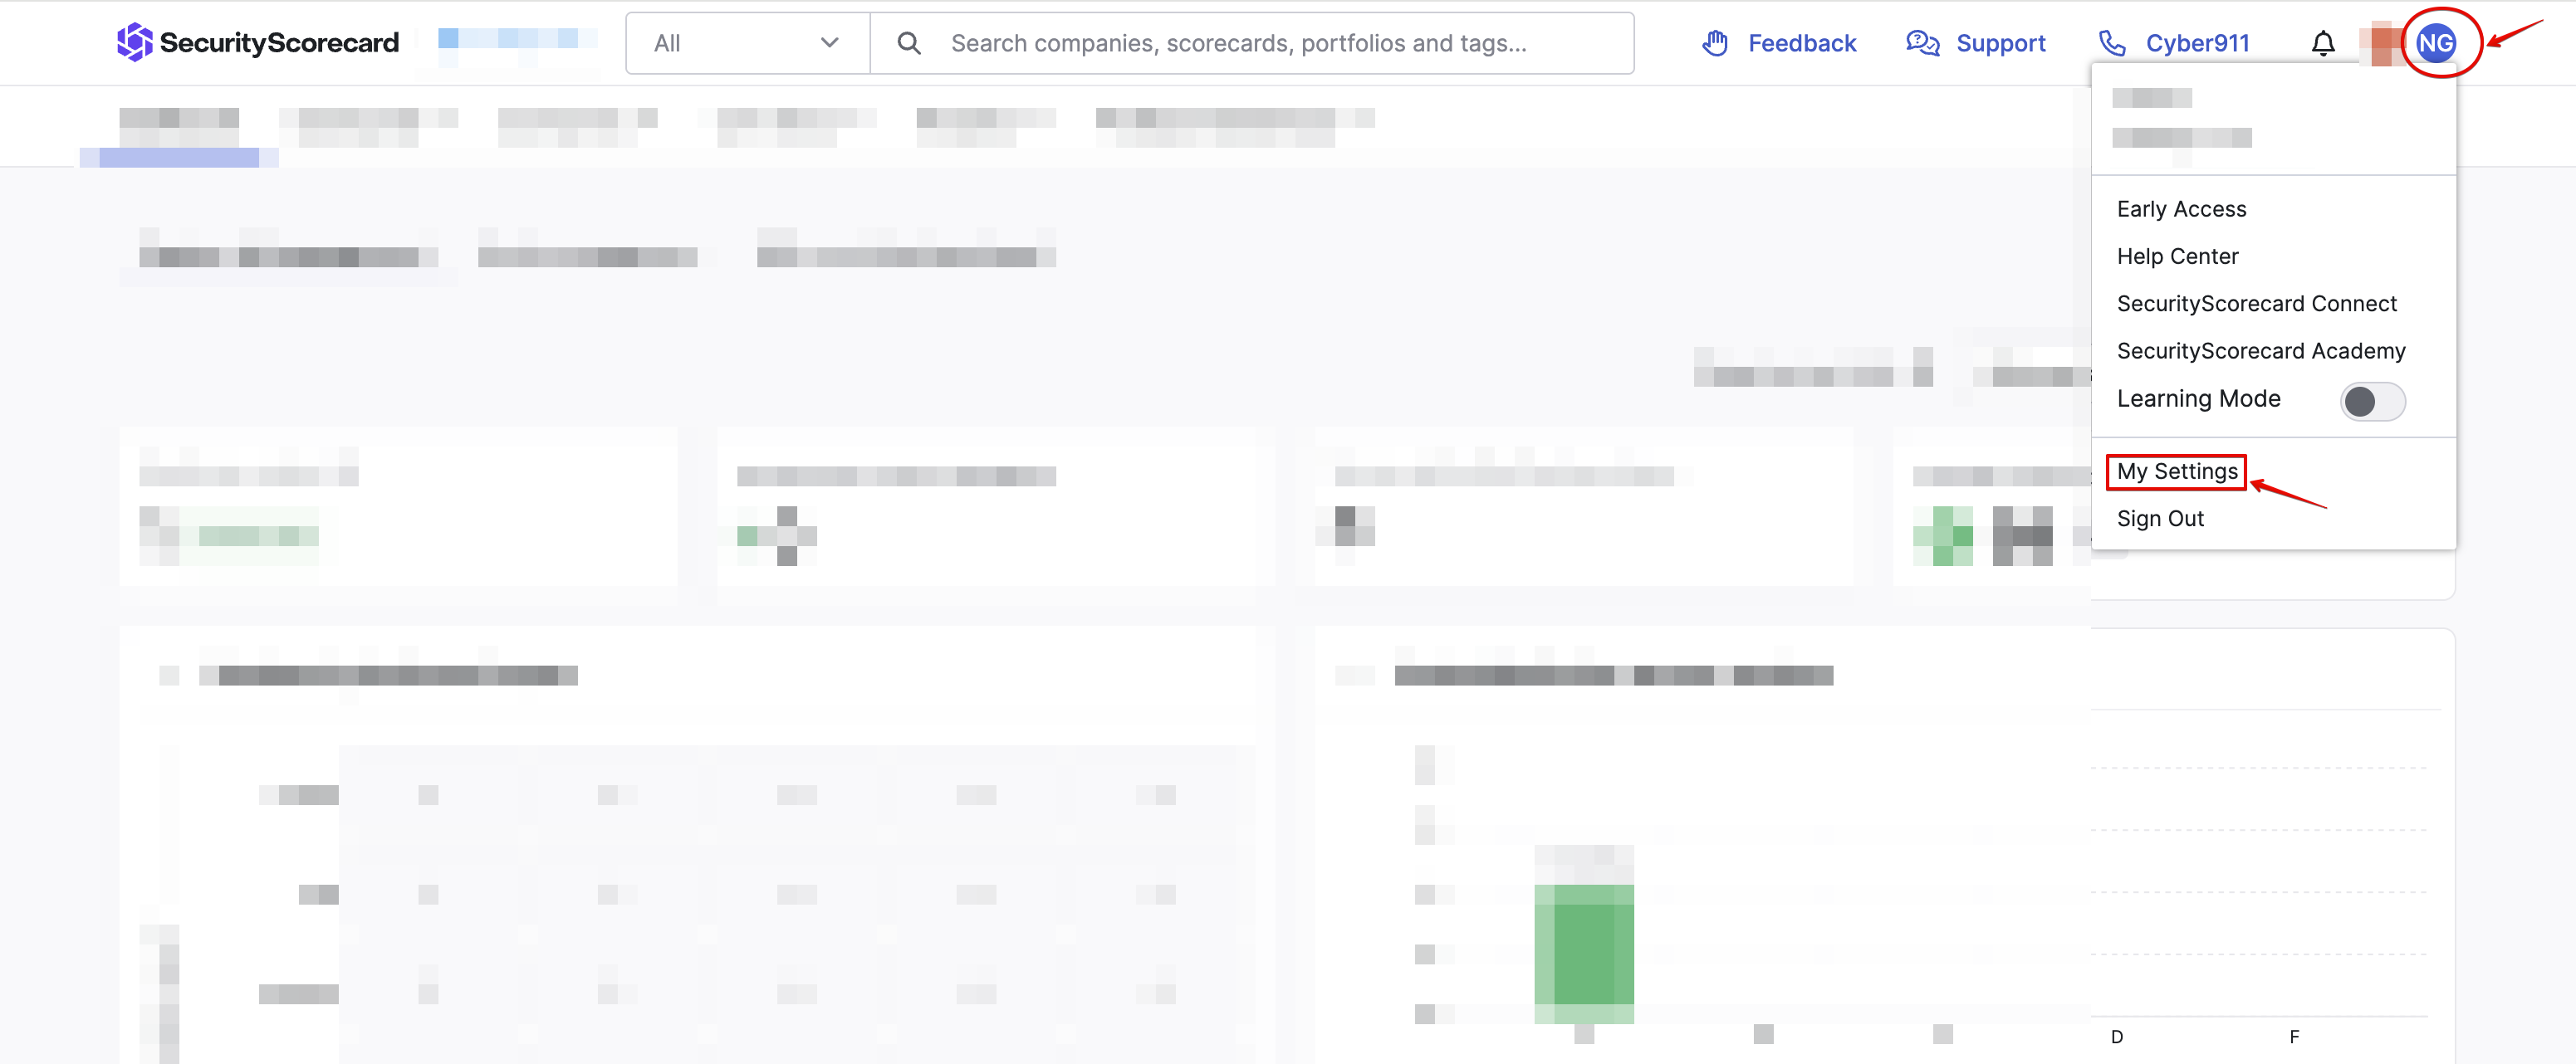
Task: Click the search magnifier icon
Action: pos(908,43)
